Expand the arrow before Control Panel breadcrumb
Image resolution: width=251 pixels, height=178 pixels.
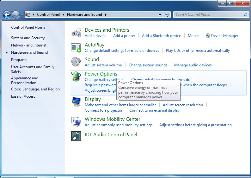(34, 15)
